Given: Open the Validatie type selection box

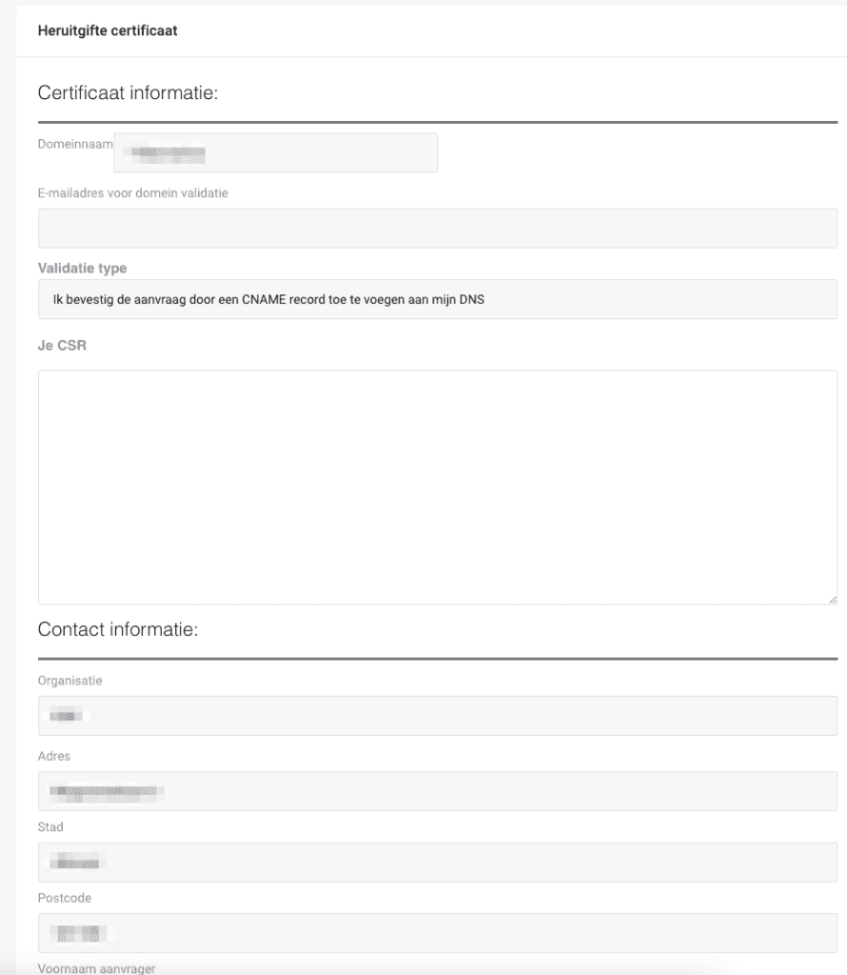Looking at the screenshot, I should (x=438, y=299).
